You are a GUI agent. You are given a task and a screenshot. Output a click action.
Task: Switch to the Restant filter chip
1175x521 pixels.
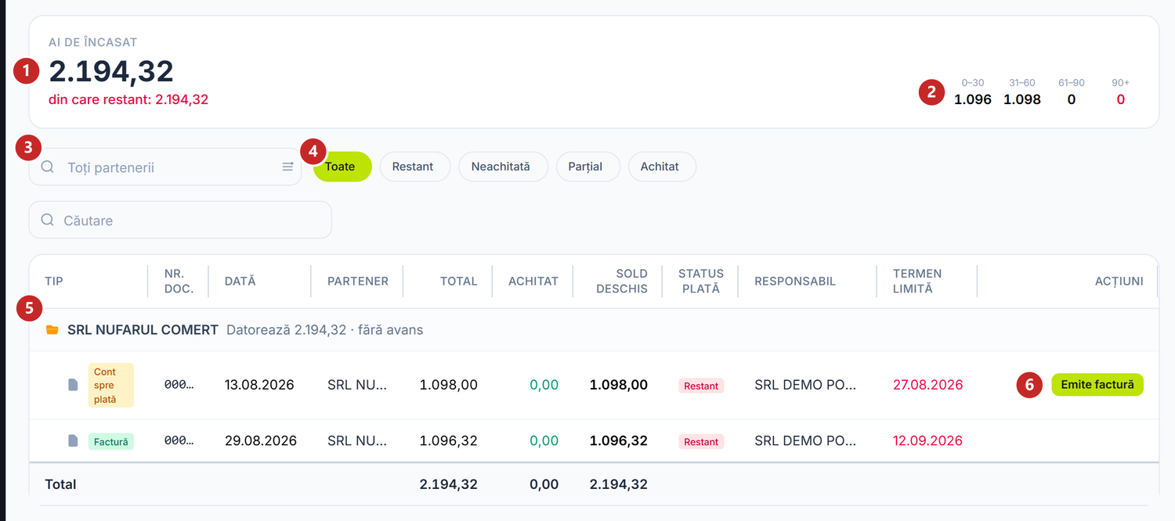[x=414, y=167]
